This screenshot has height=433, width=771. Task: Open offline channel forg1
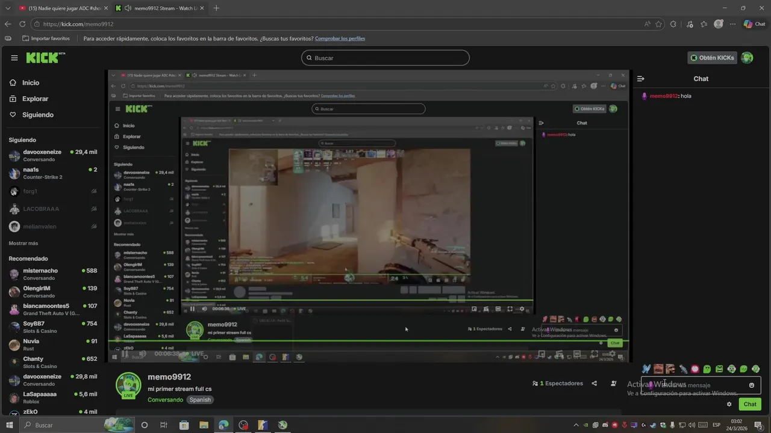pyautogui.click(x=53, y=191)
